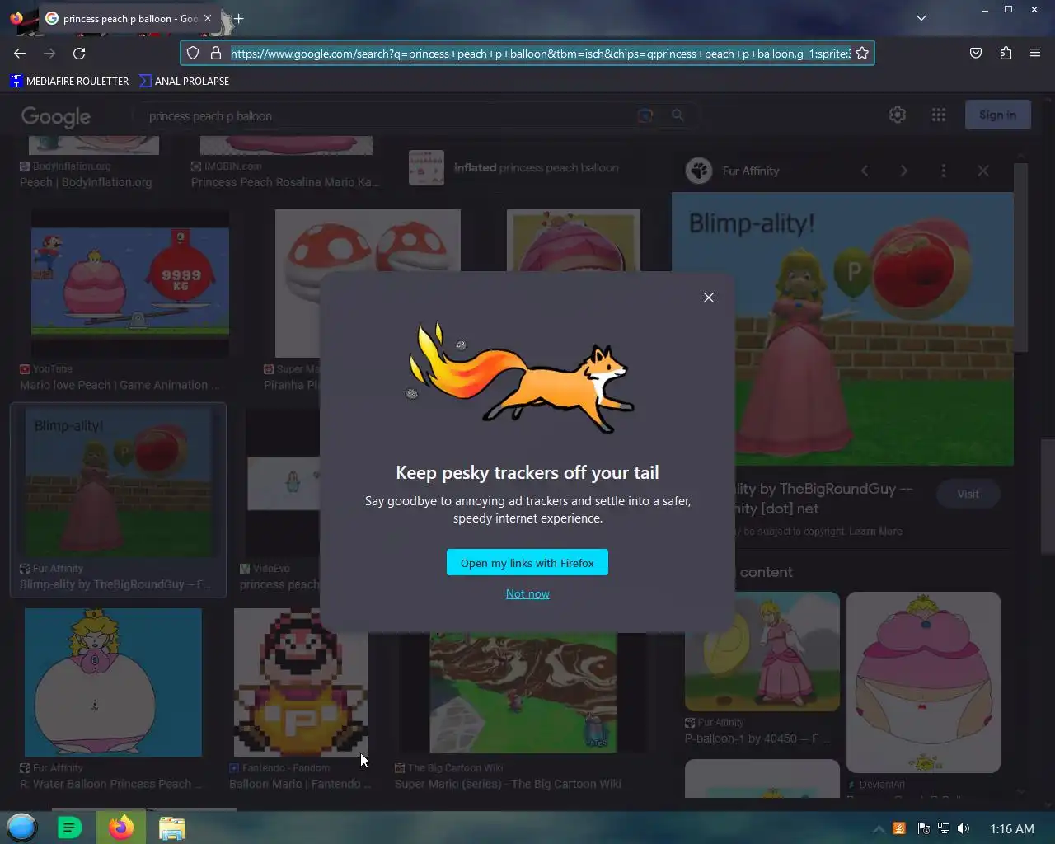
Task: Click Fur Affinity paw source icon
Action: [699, 171]
